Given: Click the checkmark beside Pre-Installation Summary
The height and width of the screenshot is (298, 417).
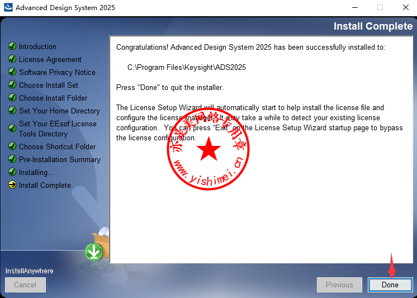Looking at the screenshot, I should pyautogui.click(x=12, y=159).
